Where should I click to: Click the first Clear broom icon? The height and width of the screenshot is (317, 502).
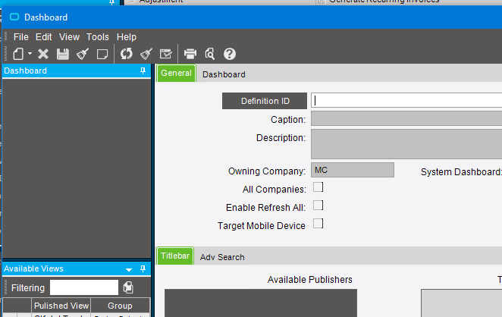pos(83,54)
